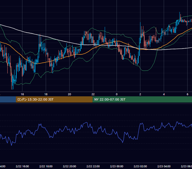Viewport: 192px width, 169px height.
Task: Click the 2/22 22:00 time label
Action: [x=93, y=166]
